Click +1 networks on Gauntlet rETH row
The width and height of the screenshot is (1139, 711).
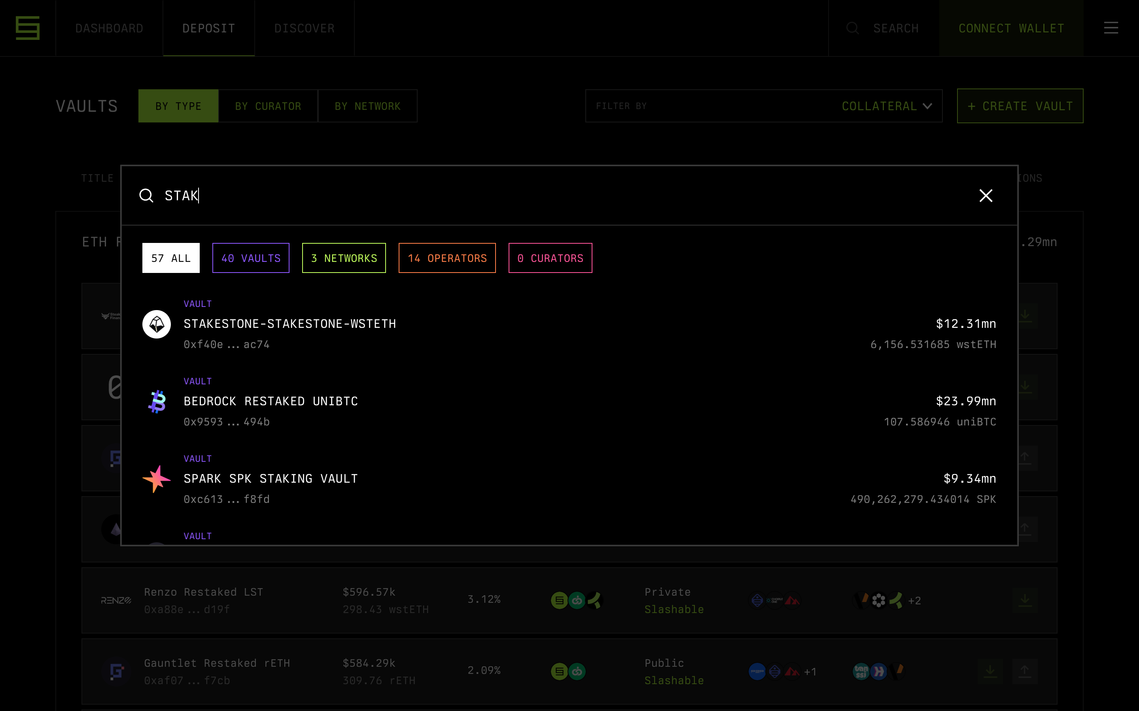pyautogui.click(x=810, y=672)
